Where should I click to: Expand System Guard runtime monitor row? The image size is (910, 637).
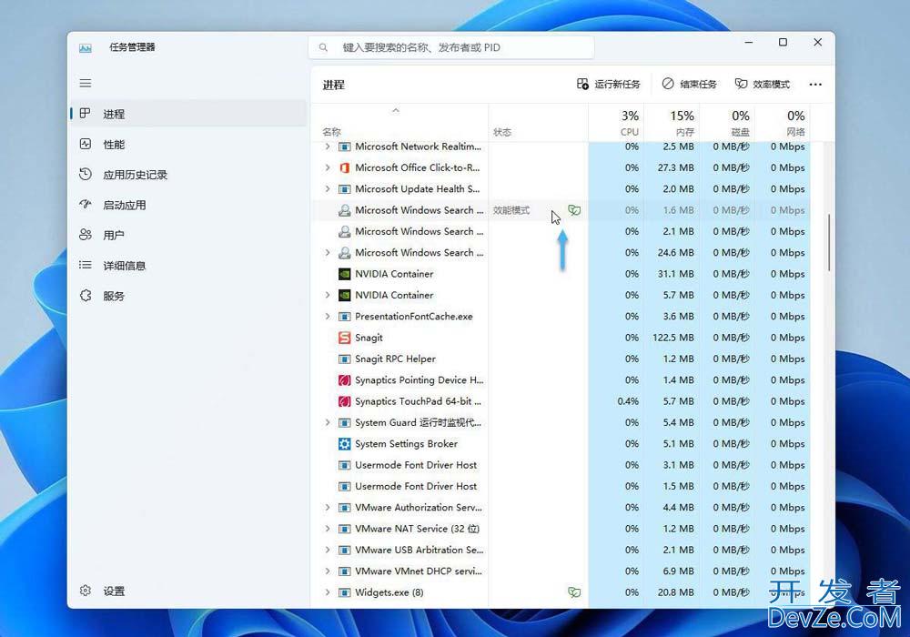tap(328, 422)
